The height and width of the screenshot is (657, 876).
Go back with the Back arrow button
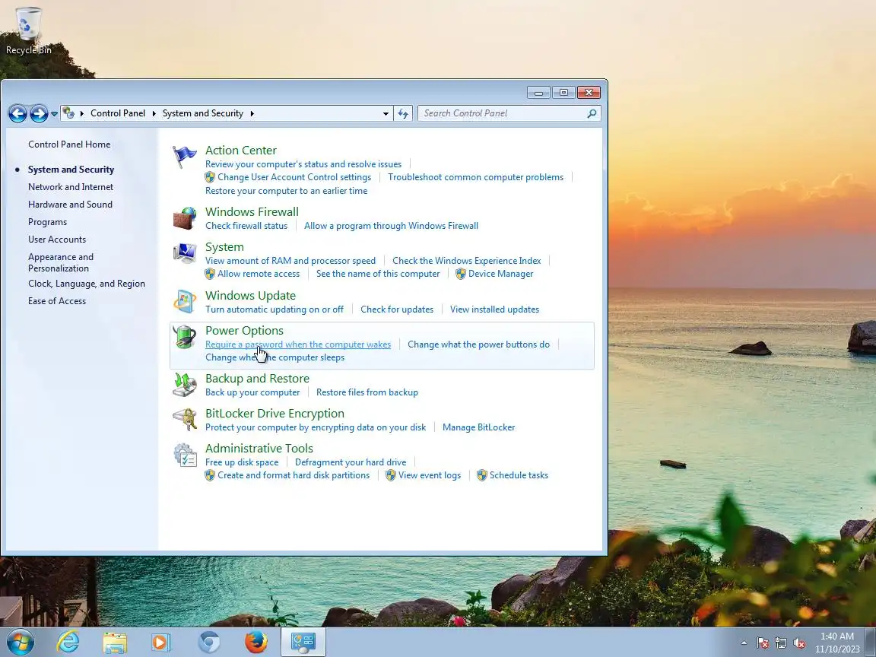coord(17,113)
